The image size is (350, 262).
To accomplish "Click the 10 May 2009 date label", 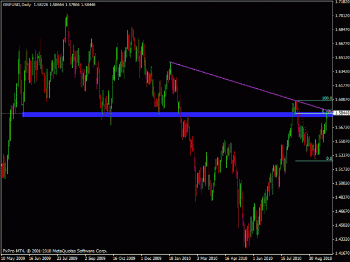I will 13,259.
